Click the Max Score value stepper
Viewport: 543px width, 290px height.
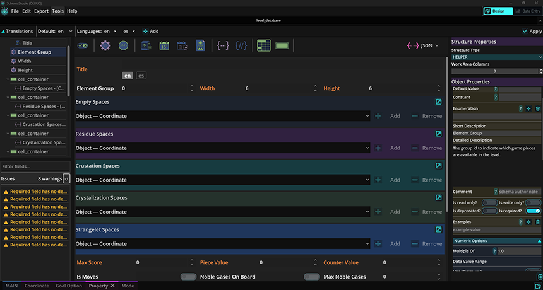(192, 262)
